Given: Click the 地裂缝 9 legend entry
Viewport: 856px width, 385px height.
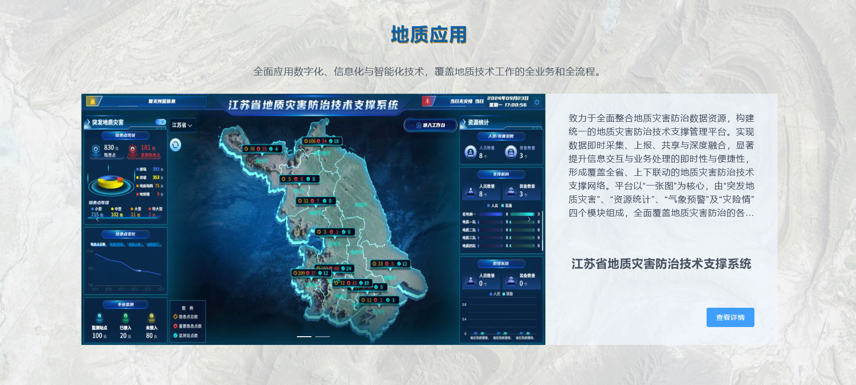Looking at the screenshot, I should (150, 194).
